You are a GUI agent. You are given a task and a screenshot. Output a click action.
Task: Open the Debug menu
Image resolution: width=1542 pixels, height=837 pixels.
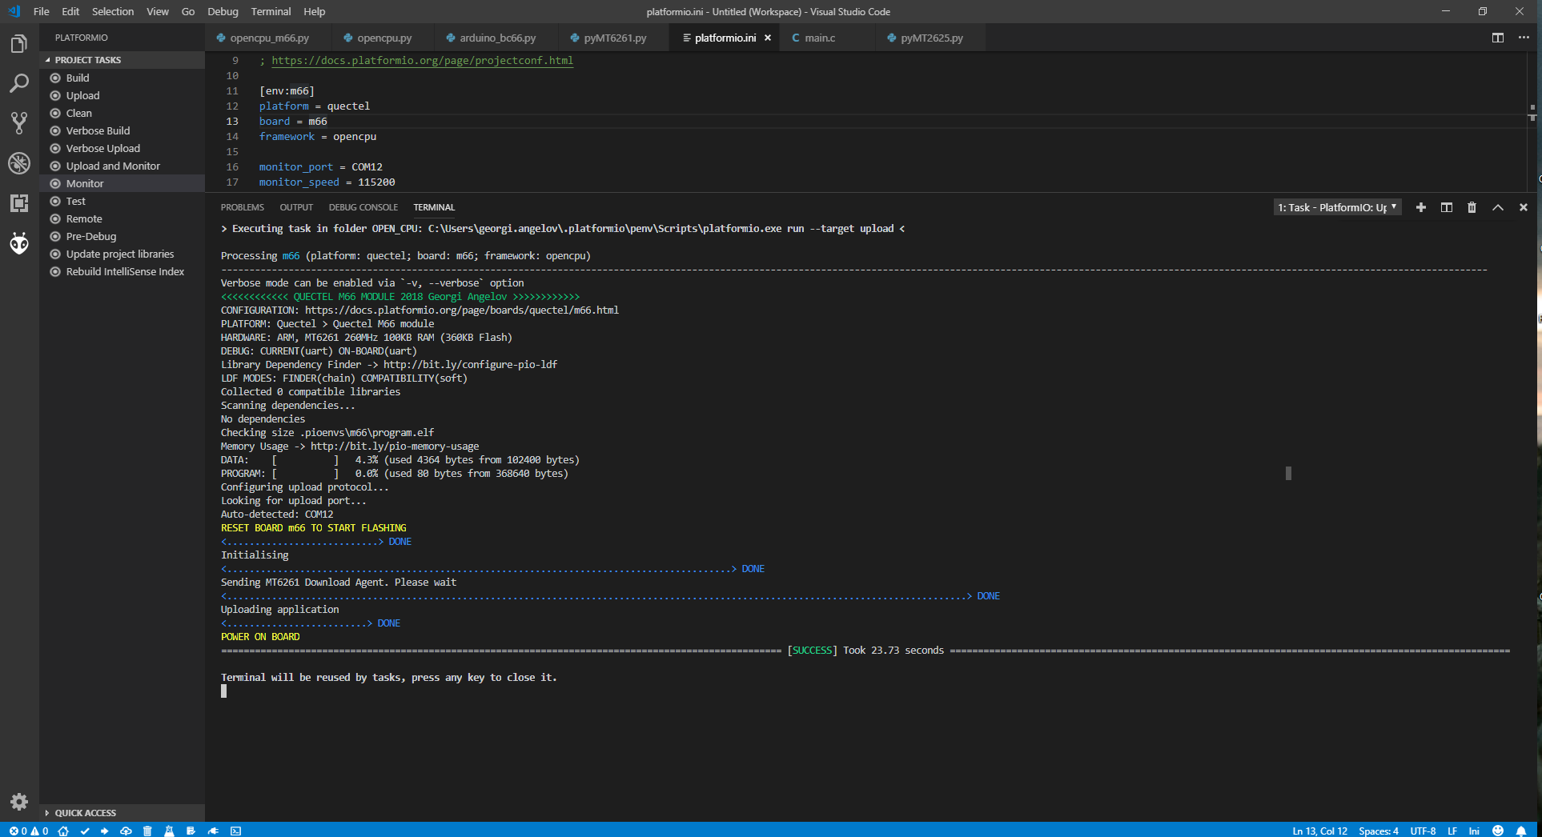click(x=223, y=11)
